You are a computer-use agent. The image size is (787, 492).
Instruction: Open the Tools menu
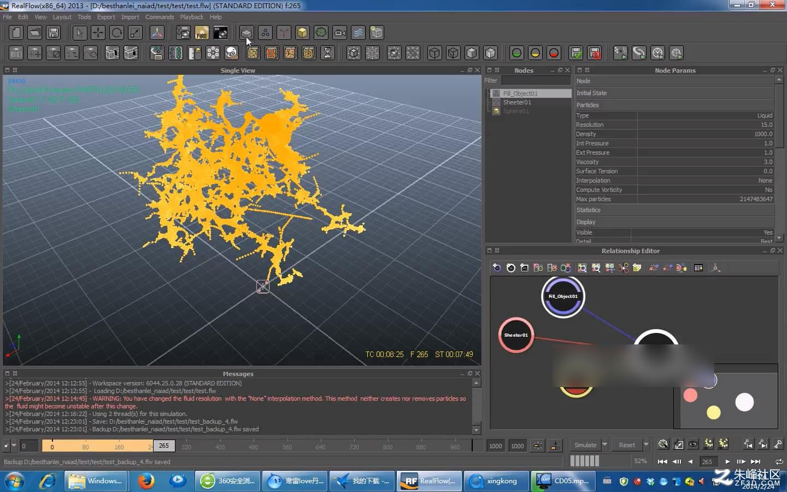[x=84, y=17]
